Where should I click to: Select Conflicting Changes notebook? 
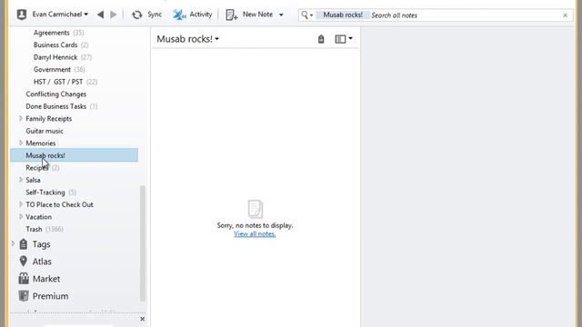point(56,94)
